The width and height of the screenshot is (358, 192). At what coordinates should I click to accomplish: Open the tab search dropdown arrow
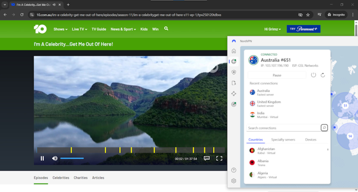5,5
